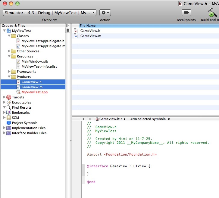This screenshot has width=219, height=198.
Task: Click the Breakpoints toolbar icon
Action: coord(186,13)
